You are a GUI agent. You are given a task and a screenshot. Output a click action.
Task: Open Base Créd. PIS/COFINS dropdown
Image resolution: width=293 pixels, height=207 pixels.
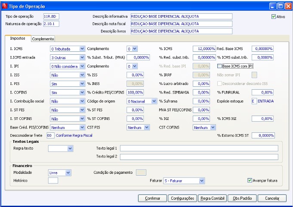coord(68,127)
